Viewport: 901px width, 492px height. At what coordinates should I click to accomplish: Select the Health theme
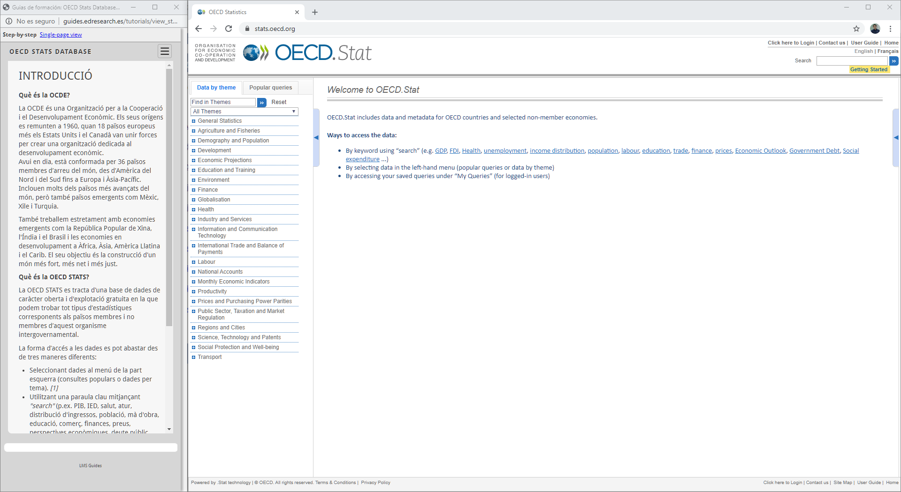[x=206, y=209]
